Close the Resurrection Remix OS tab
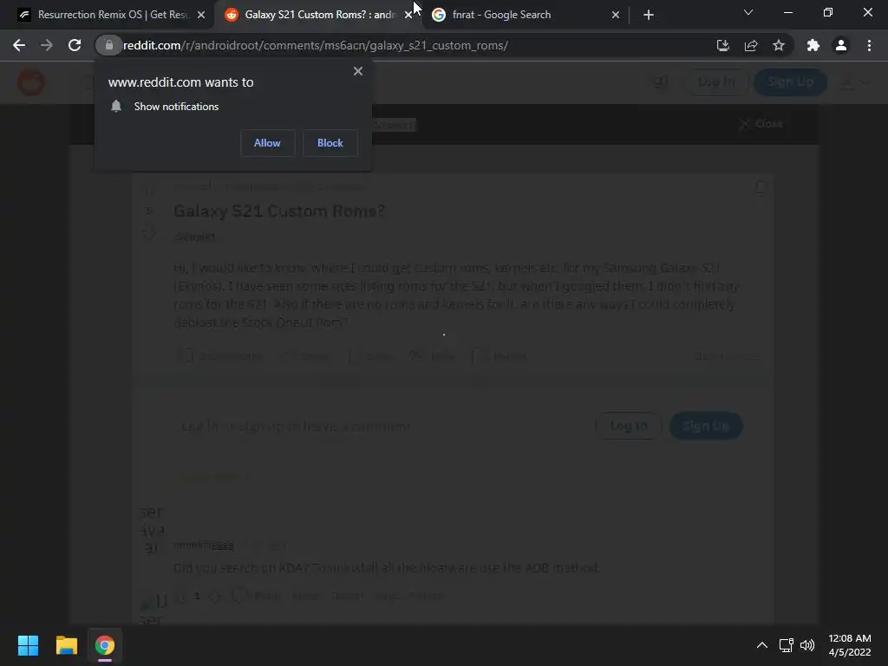Image resolution: width=888 pixels, height=666 pixels. tap(201, 15)
